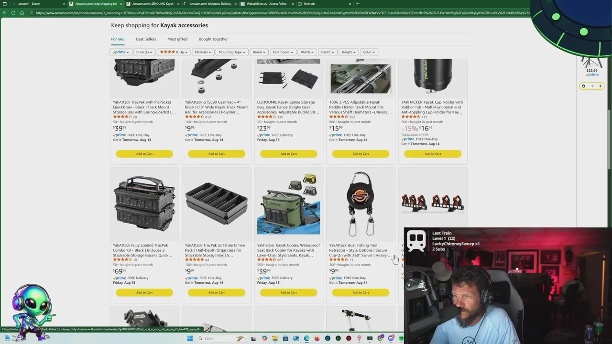Viewport: 612px width, 344px height.
Task: Open the Prime filter dropdown
Action: (120, 52)
